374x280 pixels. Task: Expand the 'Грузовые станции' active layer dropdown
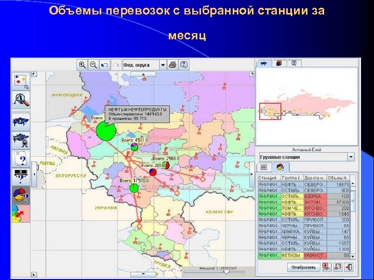pyautogui.click(x=351, y=157)
